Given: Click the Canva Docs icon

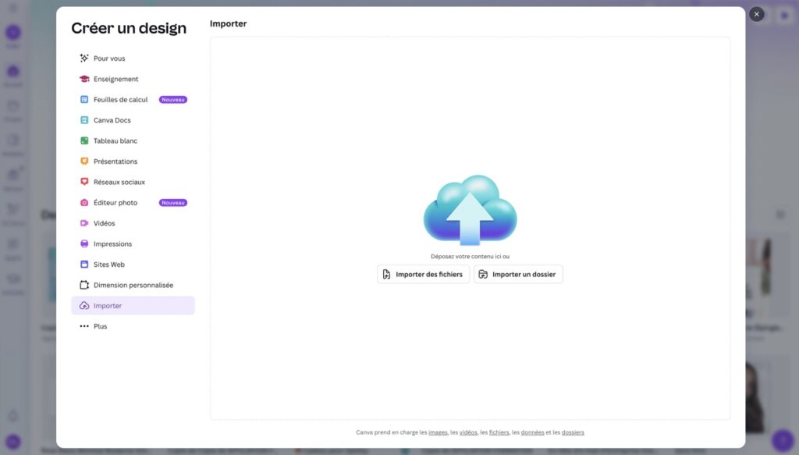Looking at the screenshot, I should click(x=84, y=120).
